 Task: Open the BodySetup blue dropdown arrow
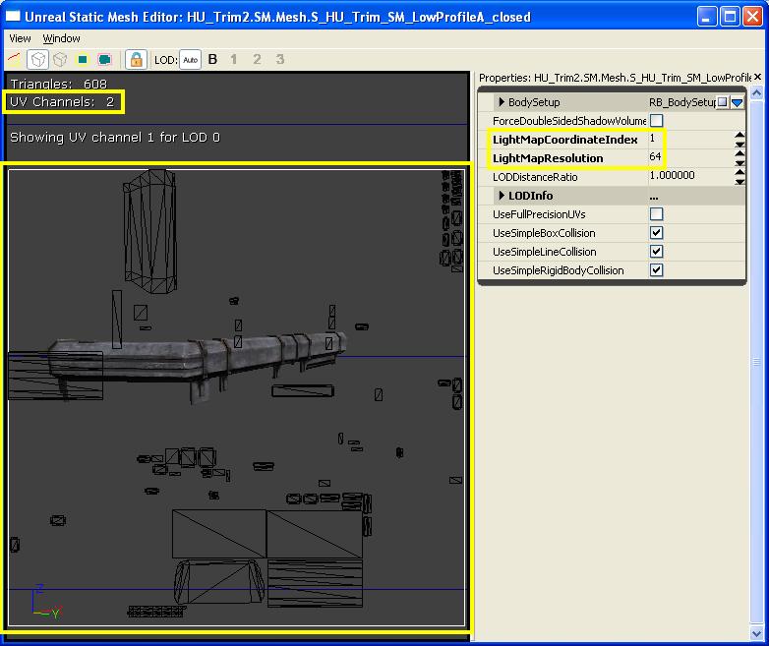737,102
